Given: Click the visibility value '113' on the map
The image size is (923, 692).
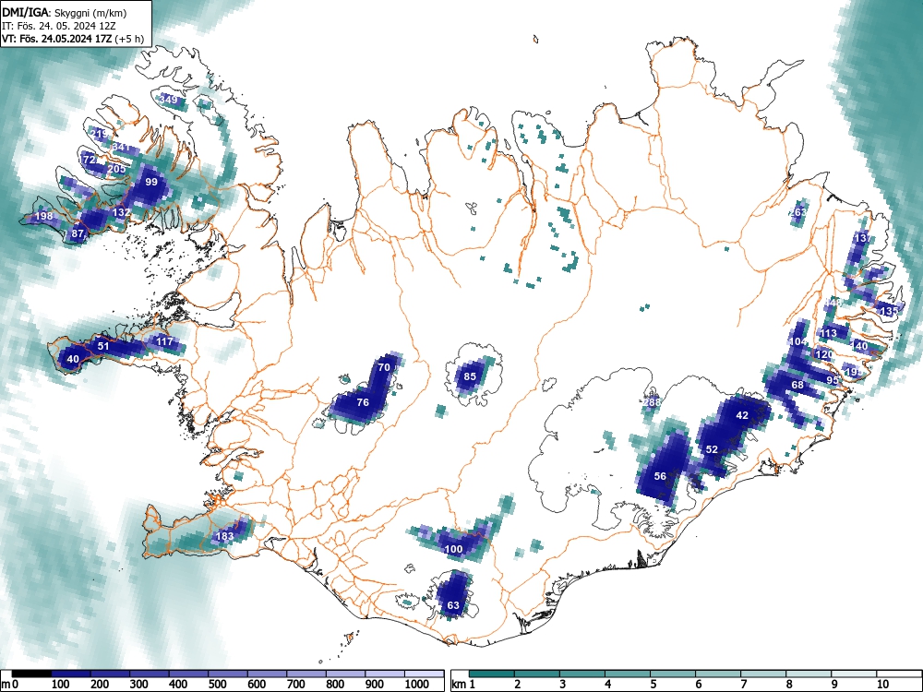Looking at the screenshot, I should 828,333.
